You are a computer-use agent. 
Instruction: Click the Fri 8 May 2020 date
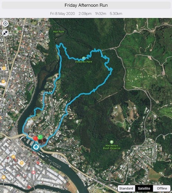click(x=62, y=13)
